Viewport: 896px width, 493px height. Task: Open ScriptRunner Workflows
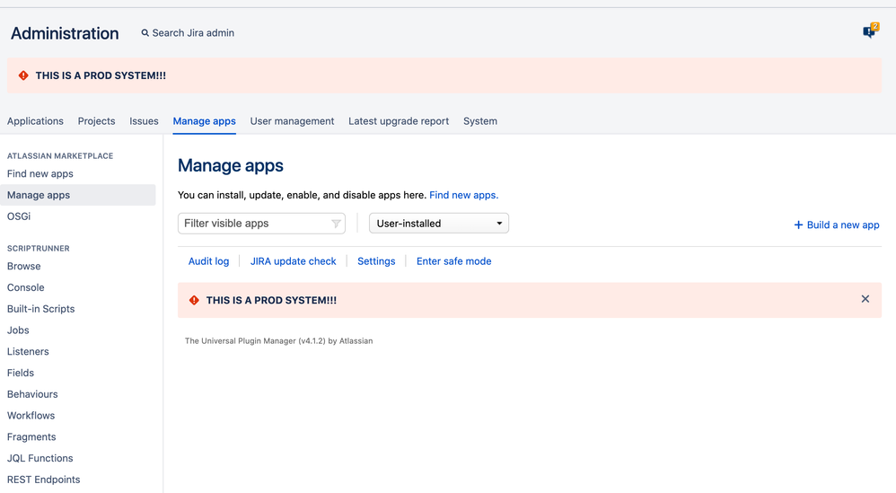(x=31, y=415)
